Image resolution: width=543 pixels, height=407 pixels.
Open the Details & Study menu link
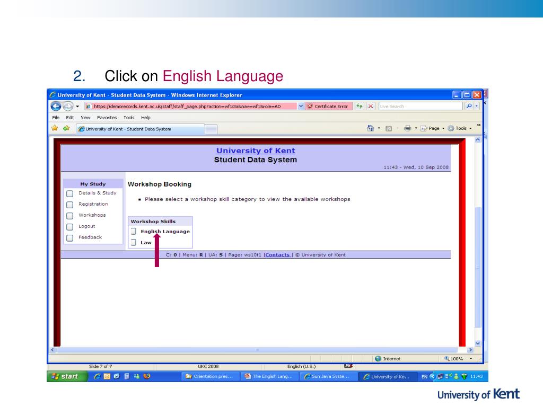coord(98,193)
